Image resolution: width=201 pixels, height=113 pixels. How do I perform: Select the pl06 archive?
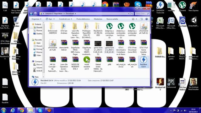point(109,61)
